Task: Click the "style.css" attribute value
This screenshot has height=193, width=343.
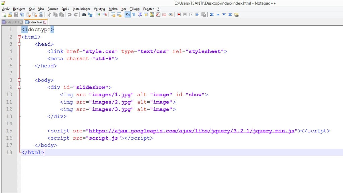Action: click(x=100, y=51)
